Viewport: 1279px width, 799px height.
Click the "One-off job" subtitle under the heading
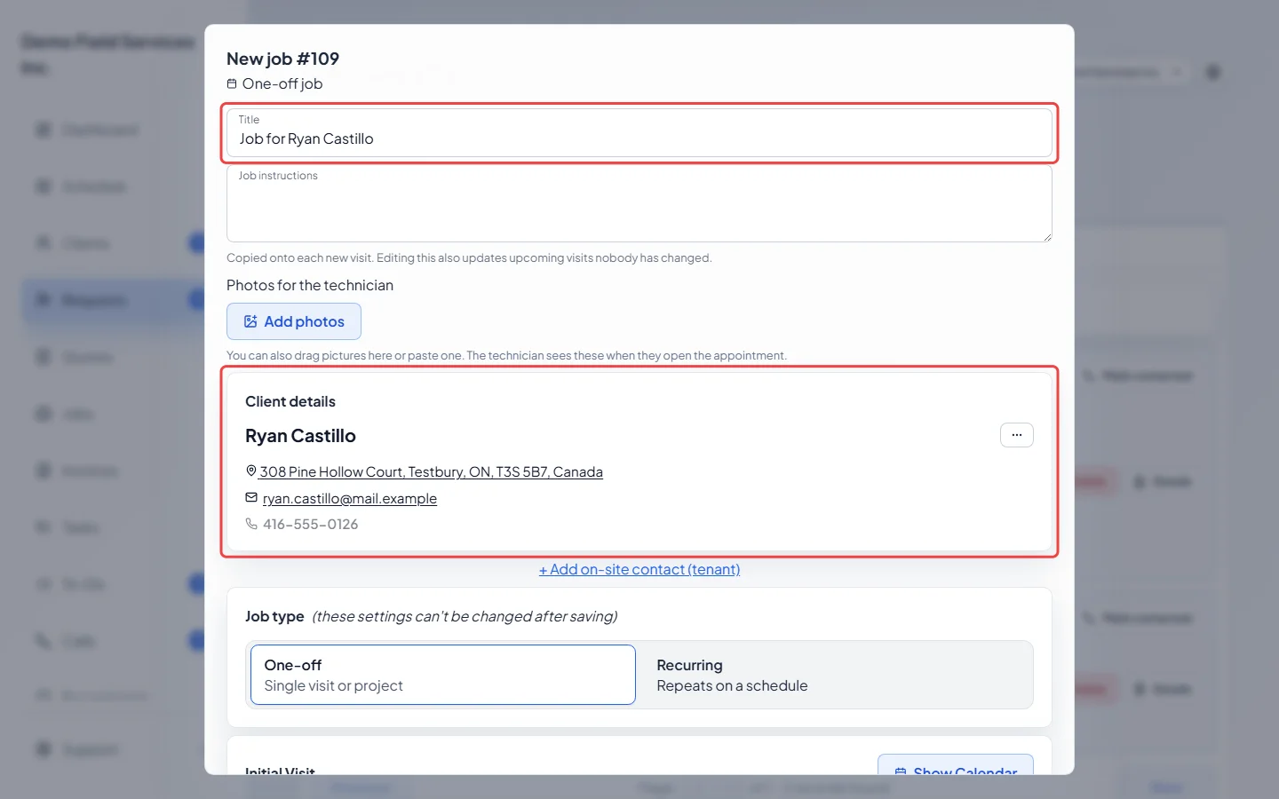(282, 83)
